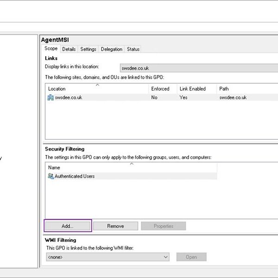278x278 pixels.
Task: Click the Name header in Security Filtering
Action: [x=54, y=167]
